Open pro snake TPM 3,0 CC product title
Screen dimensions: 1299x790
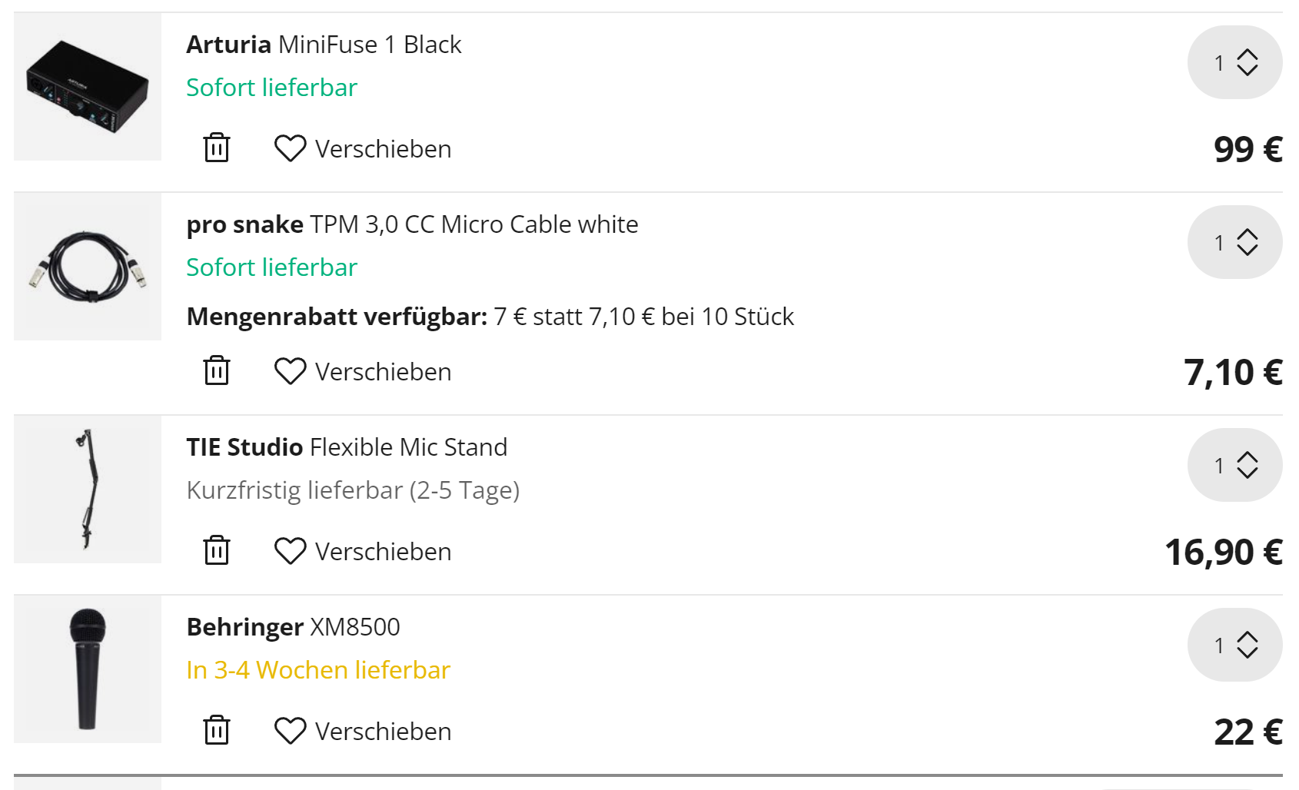(412, 224)
